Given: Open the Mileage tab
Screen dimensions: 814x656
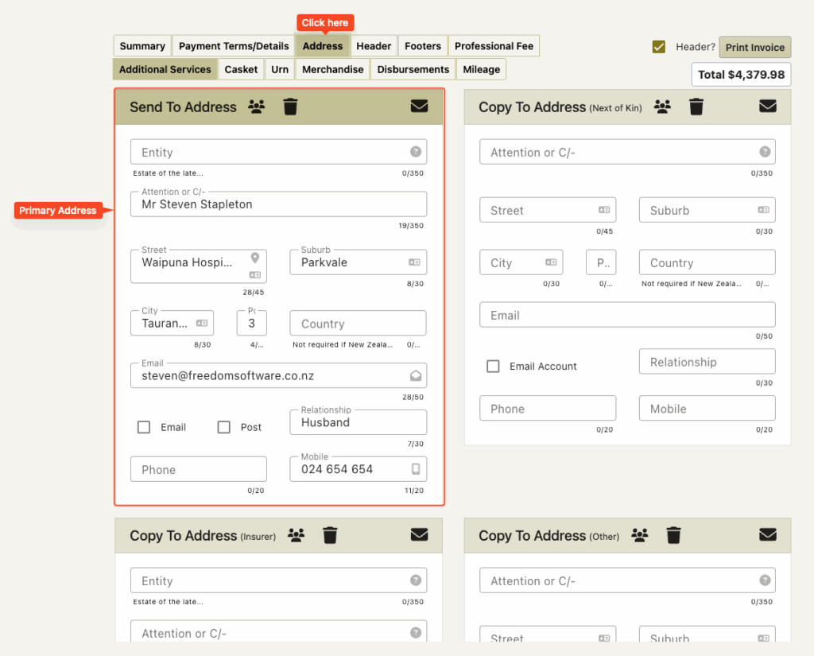Looking at the screenshot, I should tap(481, 69).
